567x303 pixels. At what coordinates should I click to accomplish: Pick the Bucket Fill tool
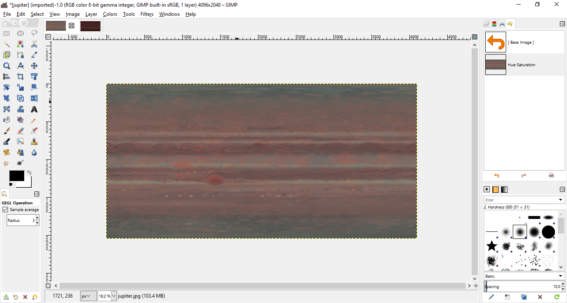7,120
